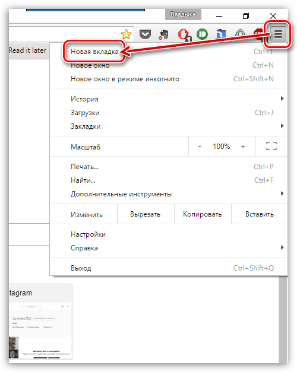Open the Evernote elephant extension icon
297x372 pixels.
coord(163,34)
